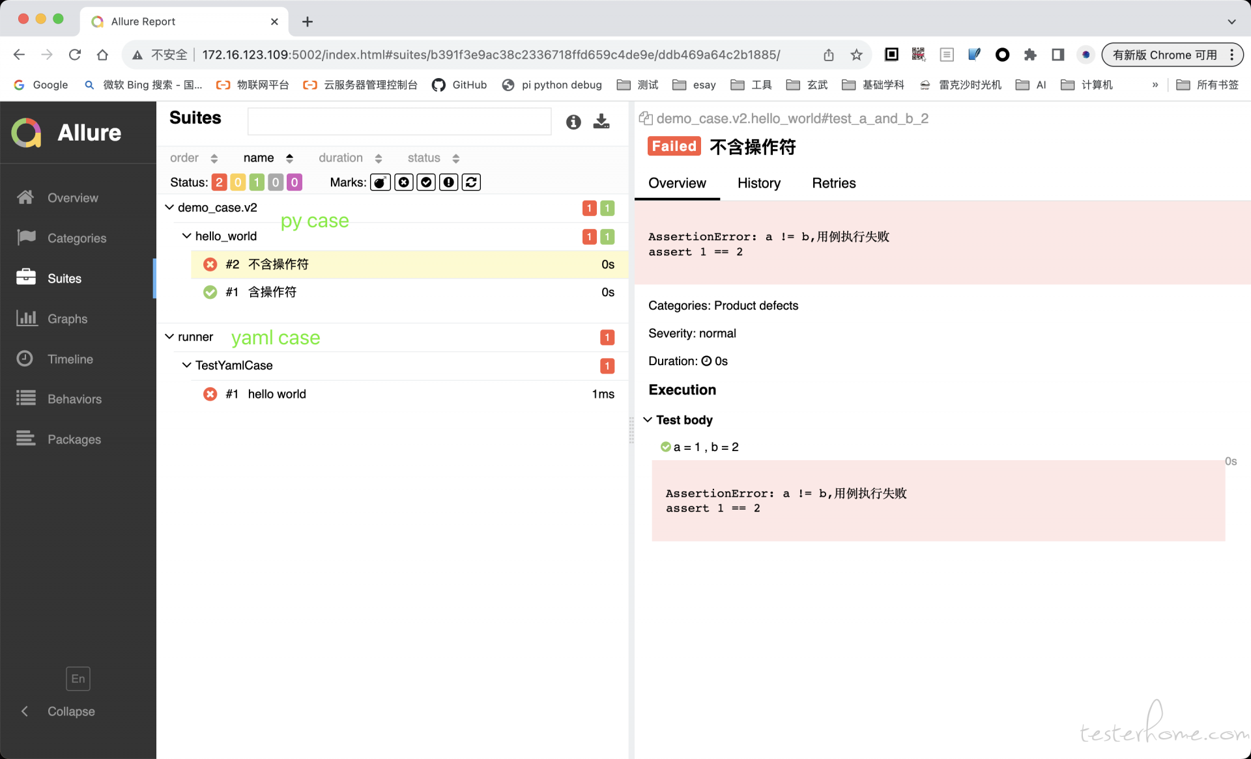Click the passed step icon for a = 1, b = 2

[x=665, y=447]
